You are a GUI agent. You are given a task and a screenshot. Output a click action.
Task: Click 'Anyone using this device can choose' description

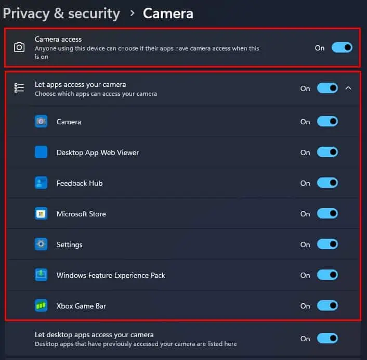coord(147,53)
